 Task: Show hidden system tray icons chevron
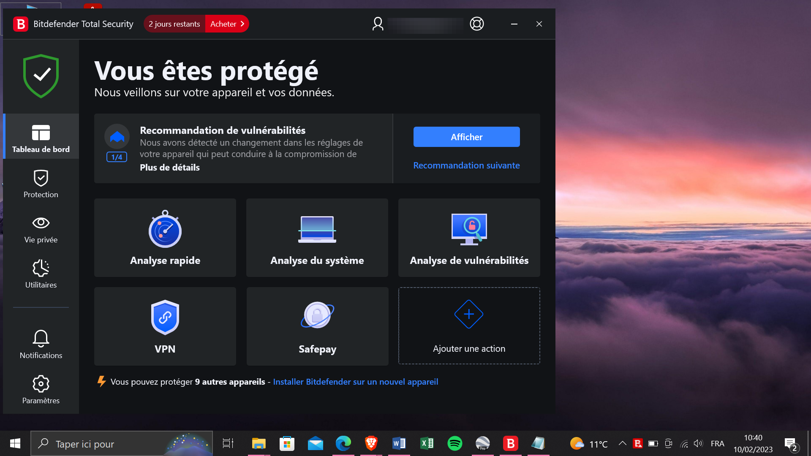pyautogui.click(x=622, y=443)
